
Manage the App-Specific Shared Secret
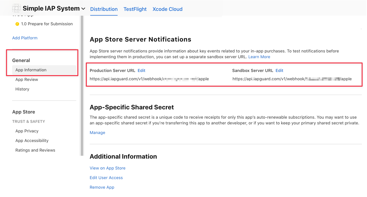(x=97, y=133)
